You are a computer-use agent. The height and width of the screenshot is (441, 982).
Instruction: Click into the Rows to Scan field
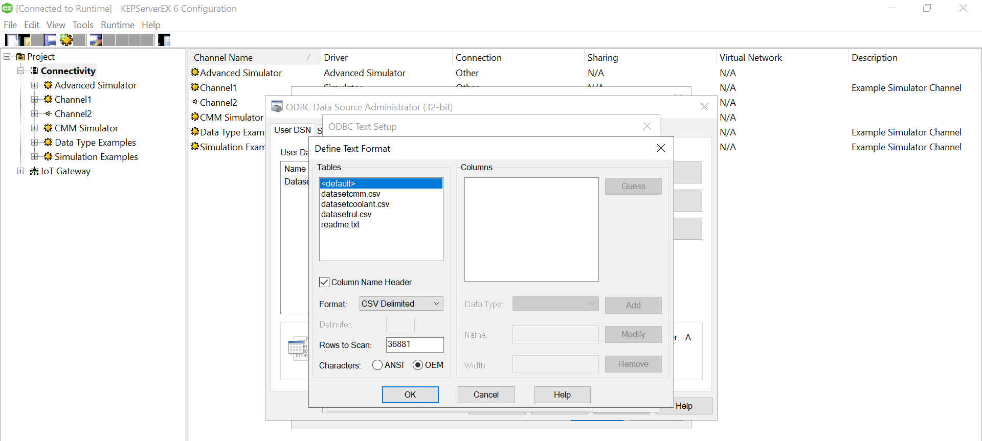(414, 344)
